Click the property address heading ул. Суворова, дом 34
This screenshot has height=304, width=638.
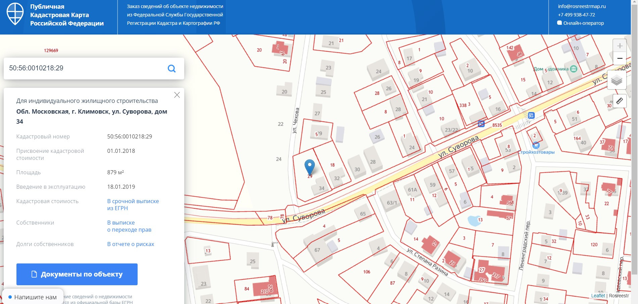click(92, 116)
